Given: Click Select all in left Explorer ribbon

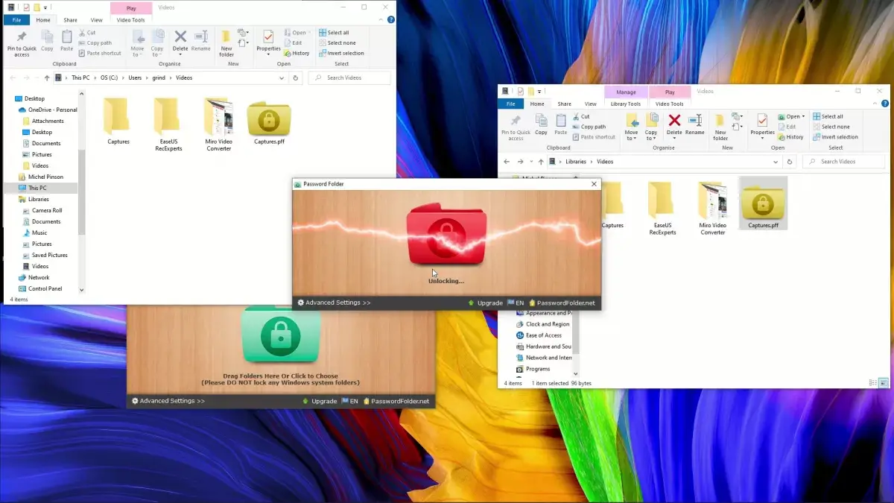Looking at the screenshot, I should click(333, 33).
